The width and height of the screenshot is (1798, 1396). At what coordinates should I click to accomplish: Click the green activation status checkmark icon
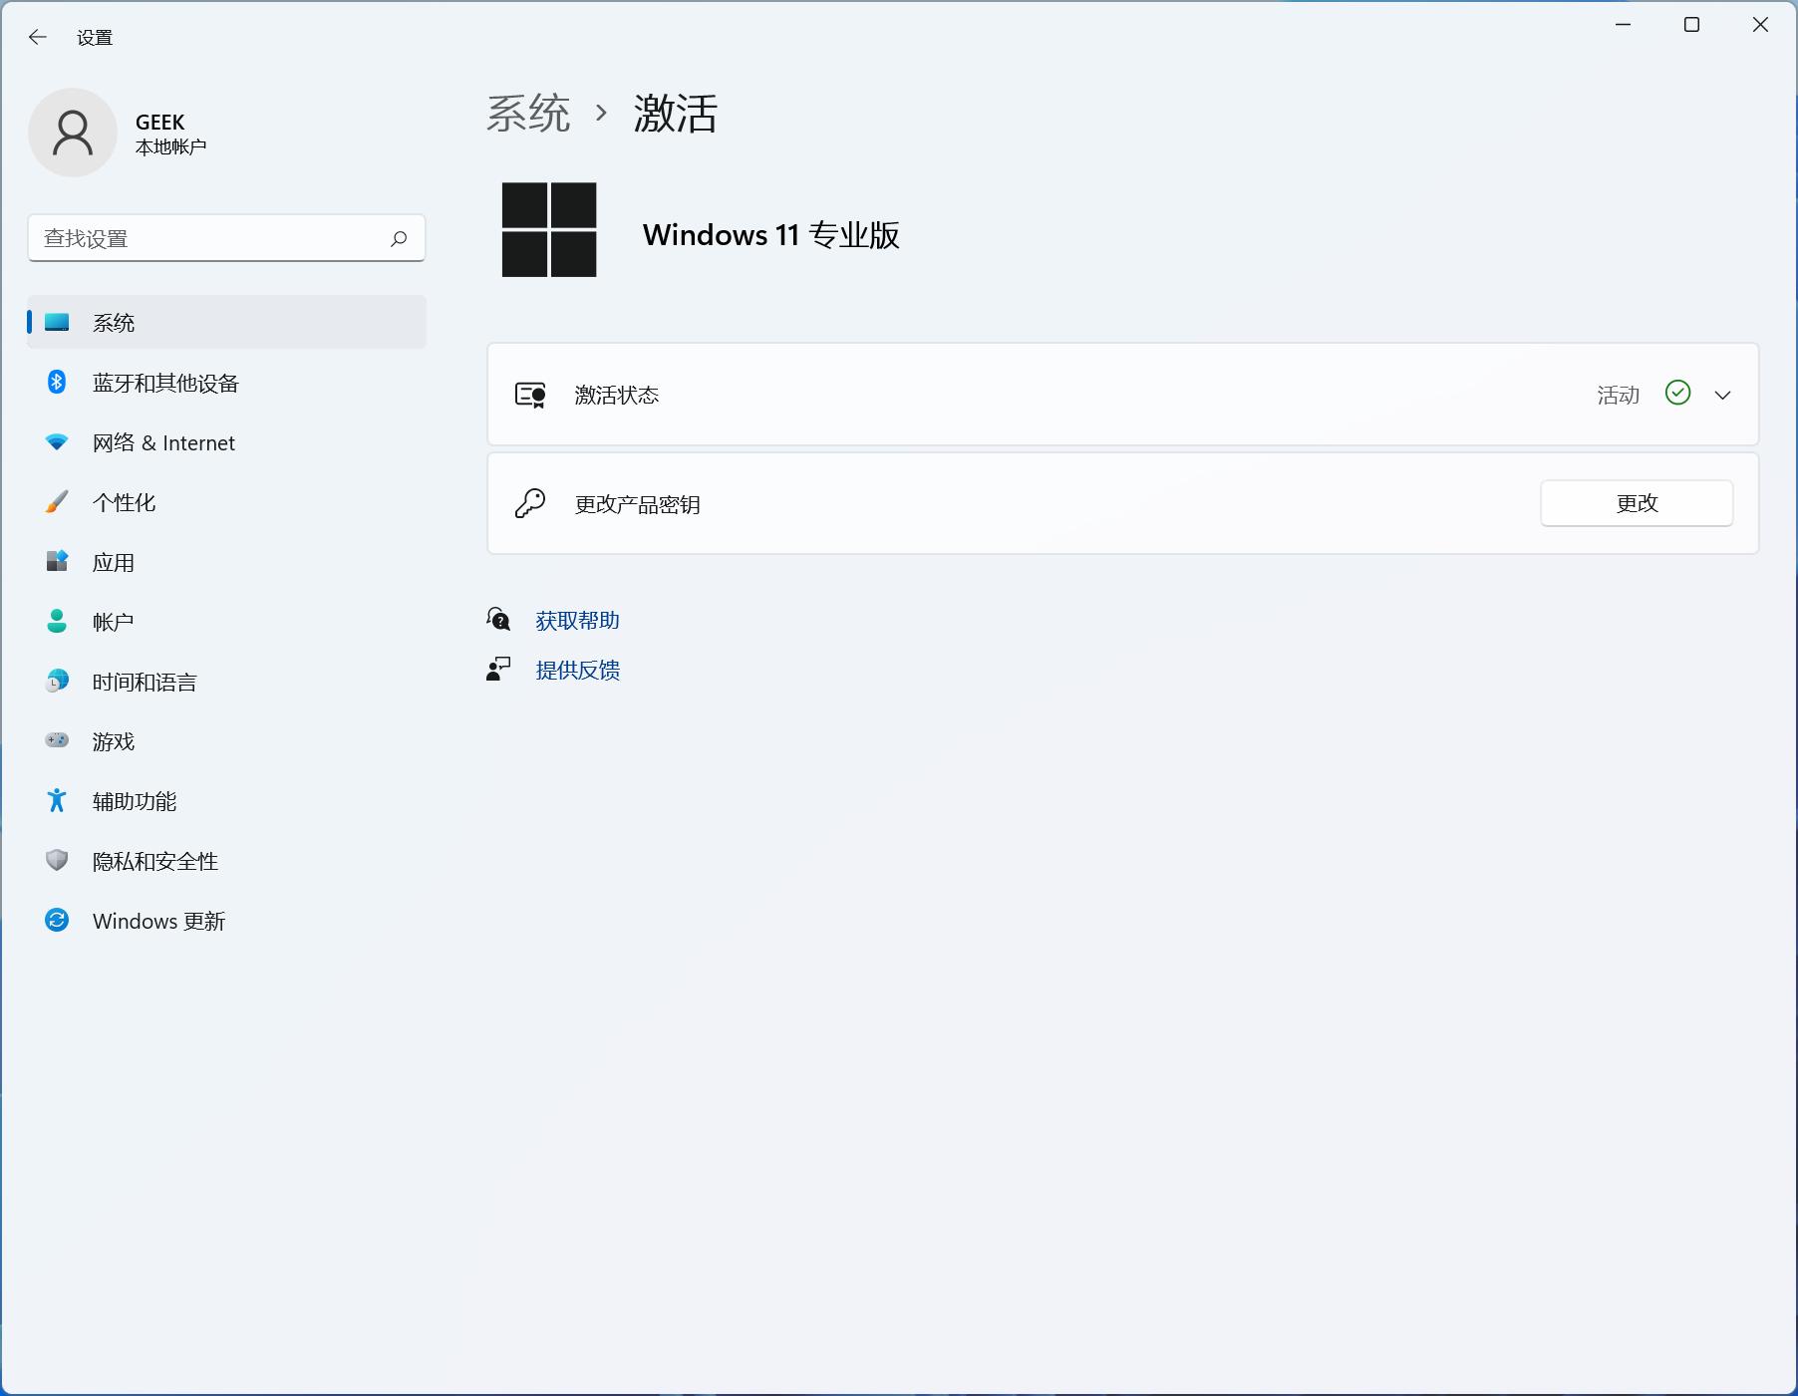1677,395
